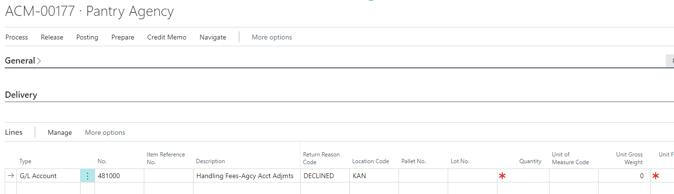Open the Credit Memo menu
The height and width of the screenshot is (194, 674).
167,37
